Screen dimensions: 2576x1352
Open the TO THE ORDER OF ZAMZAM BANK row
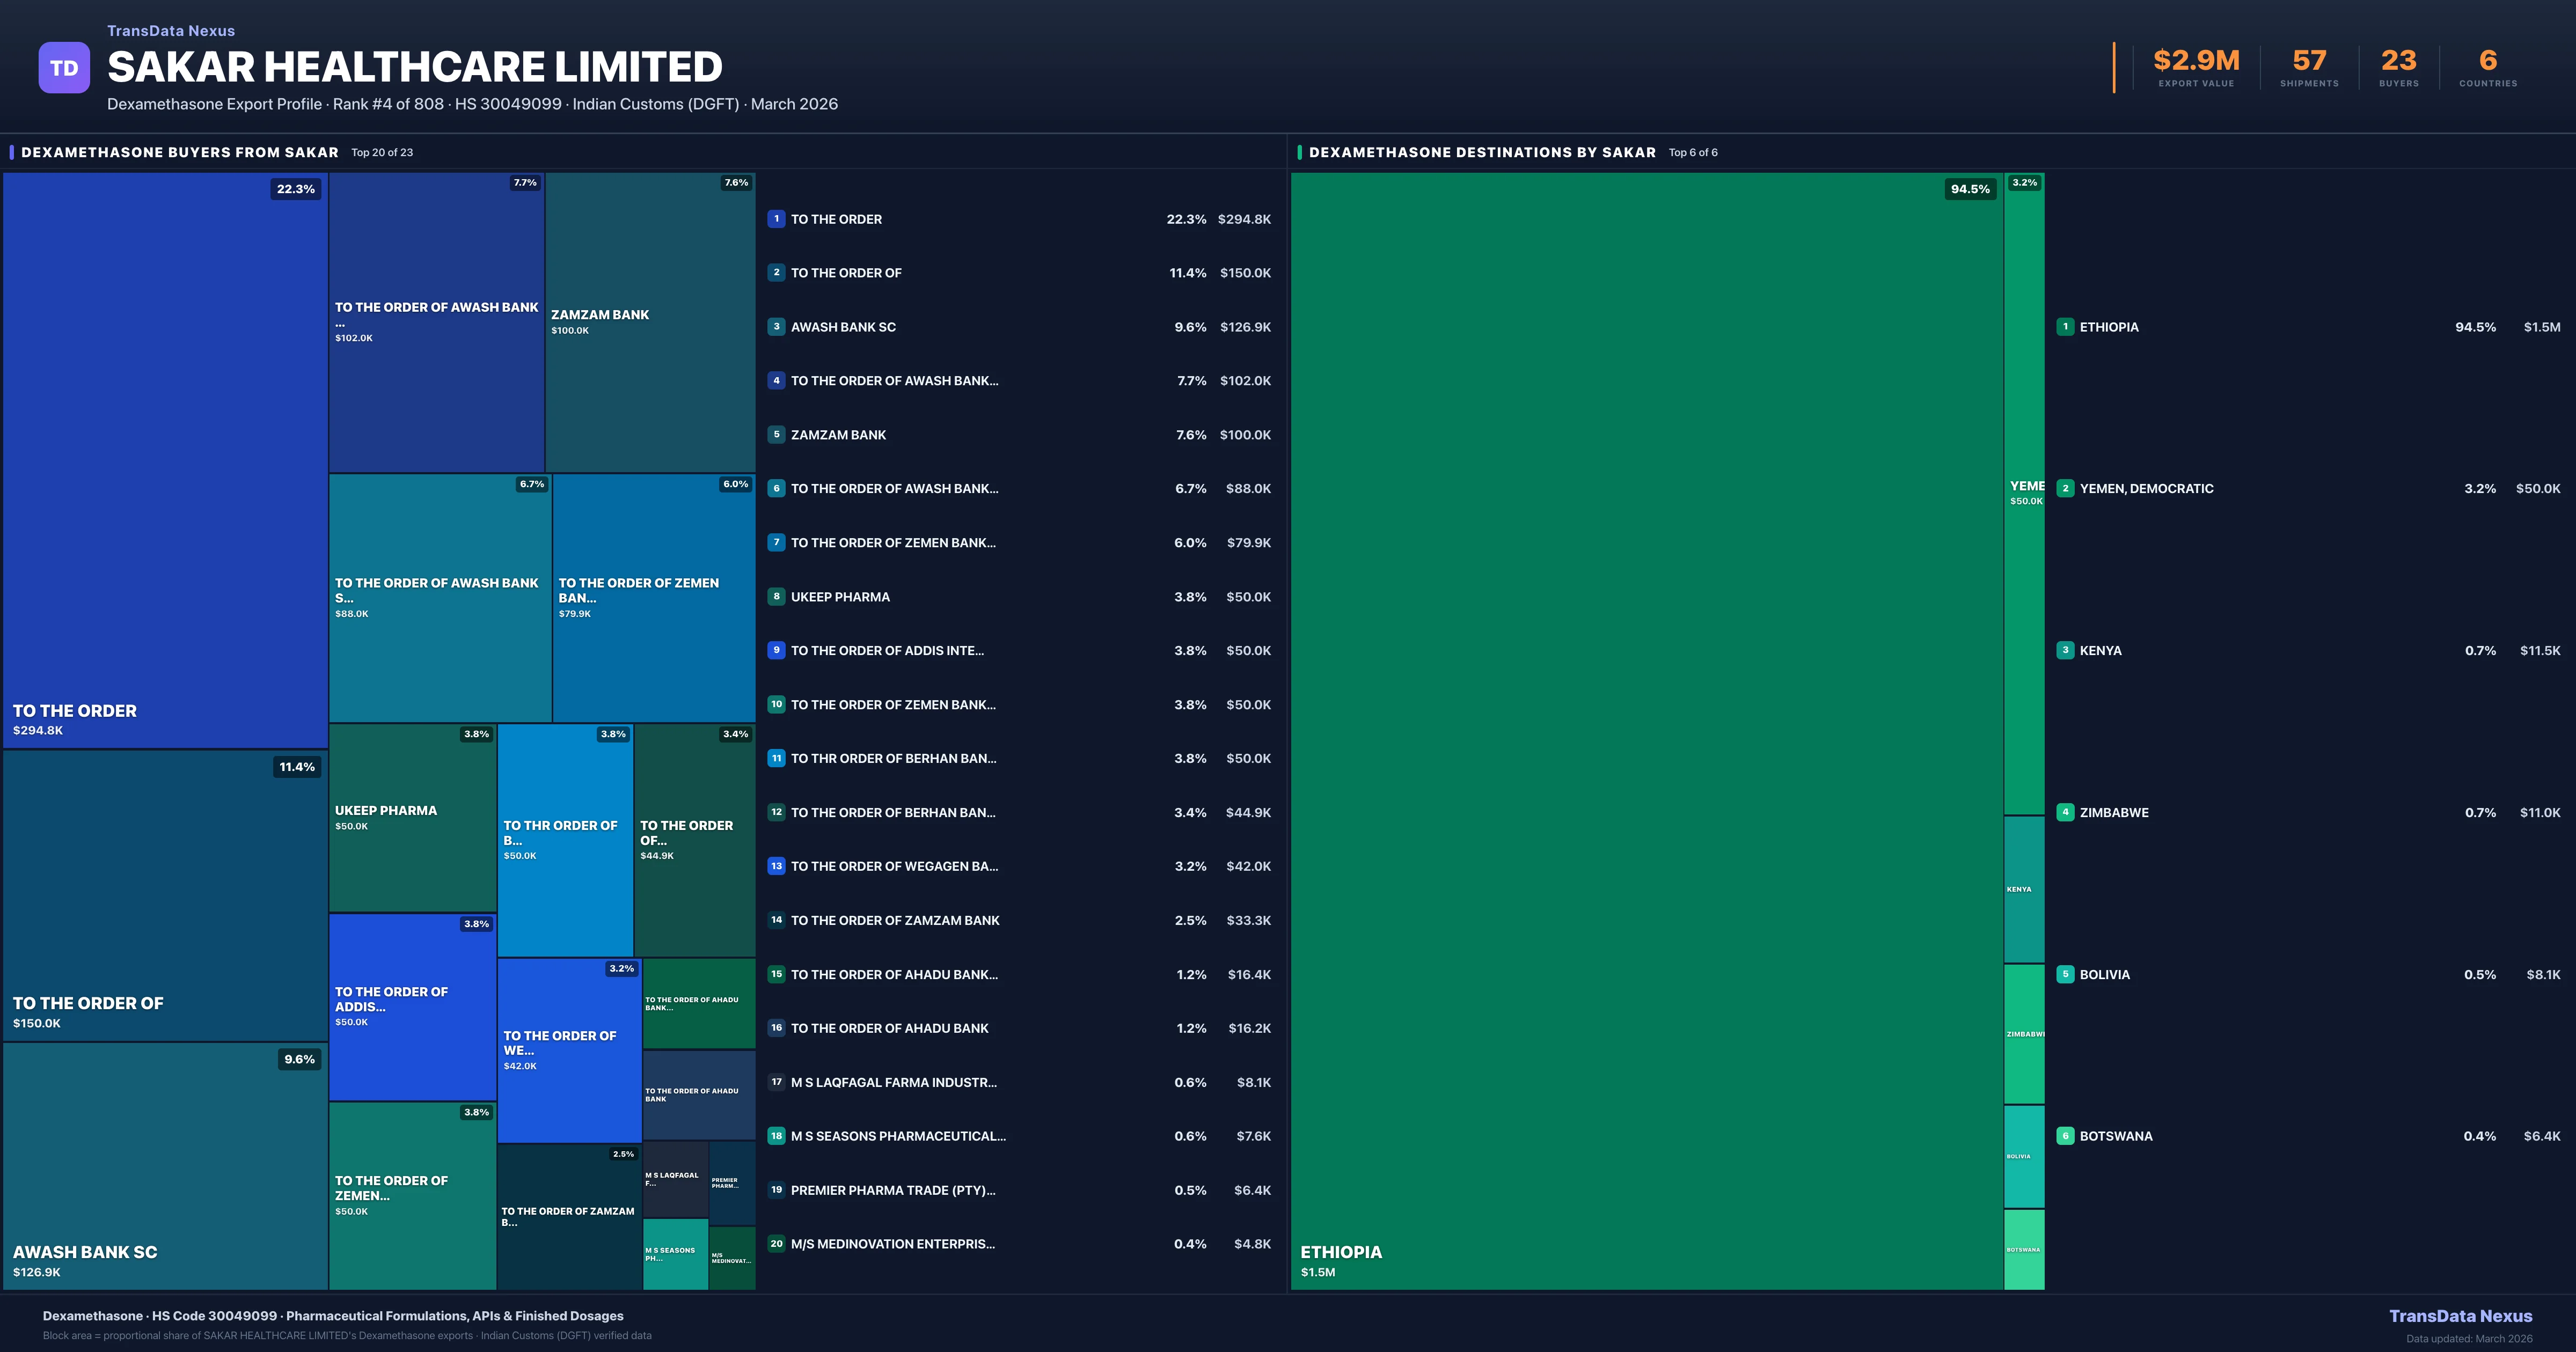(894, 921)
